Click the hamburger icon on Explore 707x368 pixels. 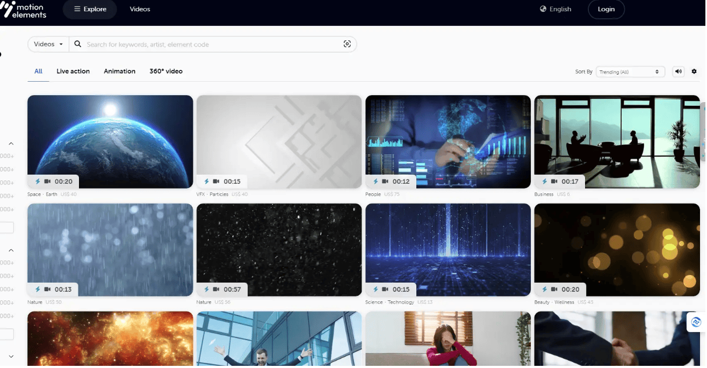click(x=77, y=9)
